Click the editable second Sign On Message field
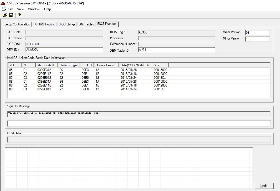Viewport: 280px width, 191px height. [x=139, y=124]
